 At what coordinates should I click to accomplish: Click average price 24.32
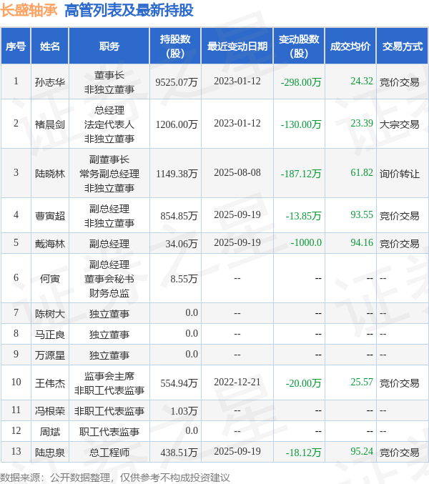click(x=362, y=81)
